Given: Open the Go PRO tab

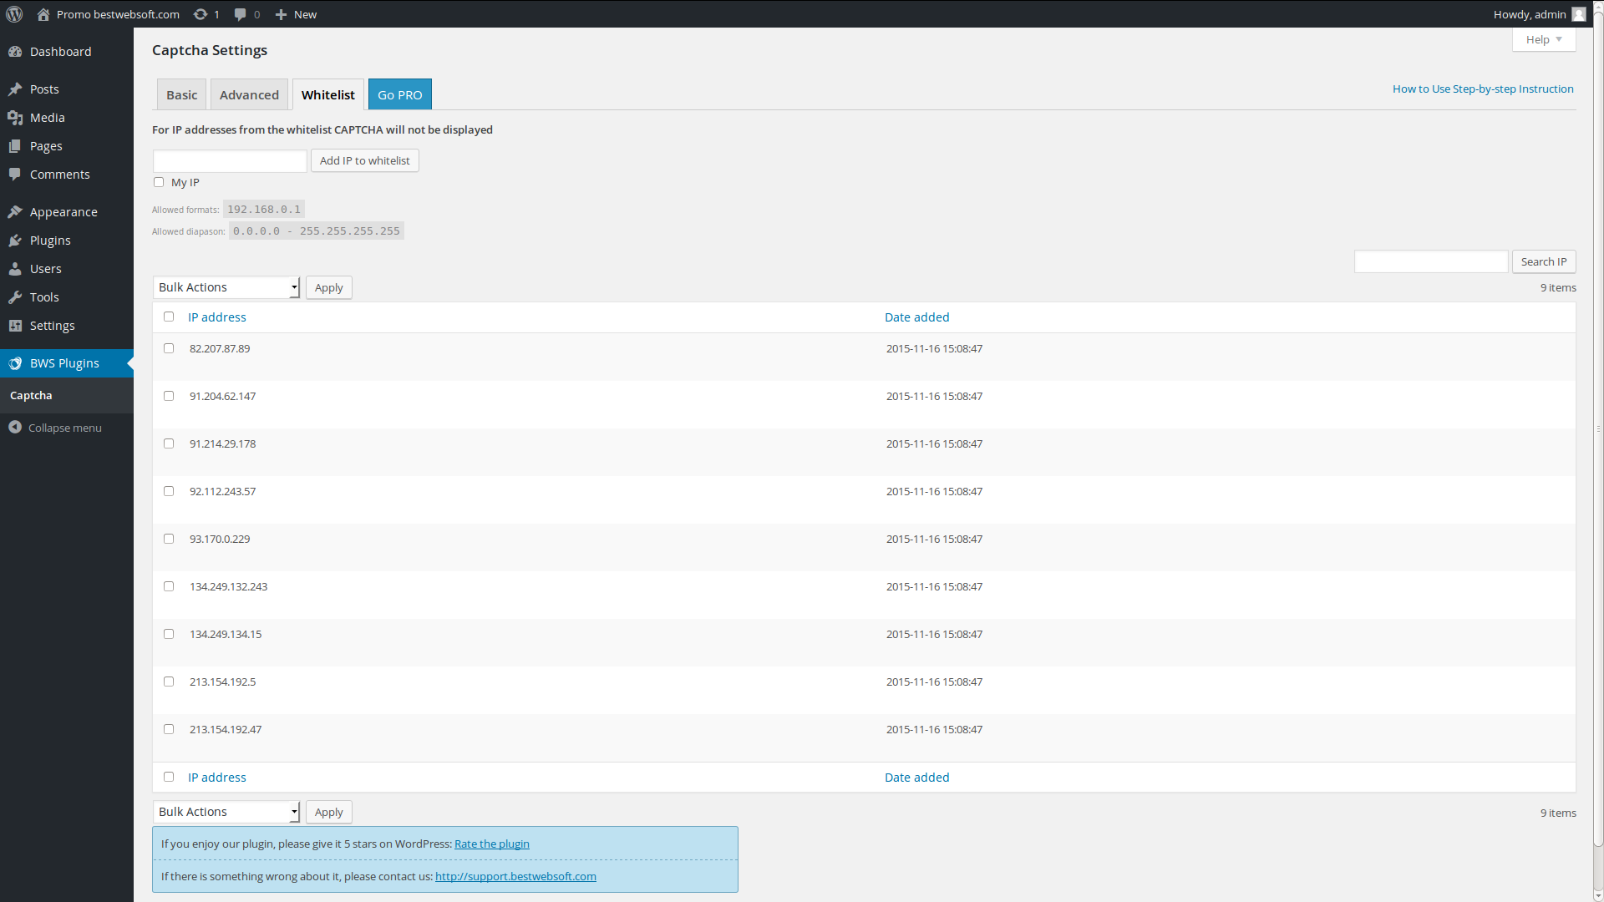Looking at the screenshot, I should point(400,94).
